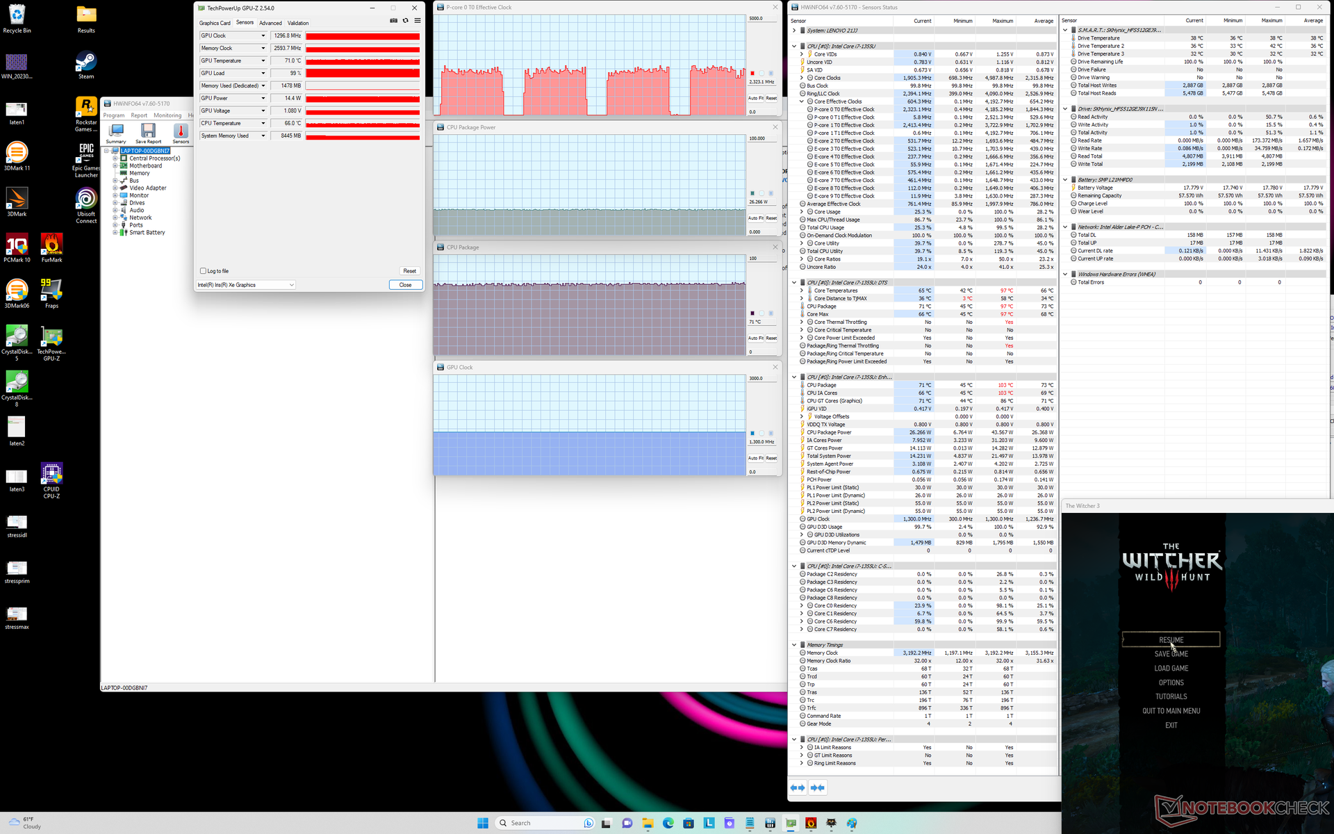1334x834 pixels.
Task: Click Auto Fit on CPU Package Power graph
Action: 755,218
